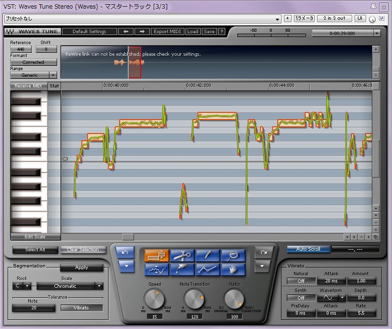Click the Note Transition knob
This screenshot has width=392, height=329.
coord(195,299)
